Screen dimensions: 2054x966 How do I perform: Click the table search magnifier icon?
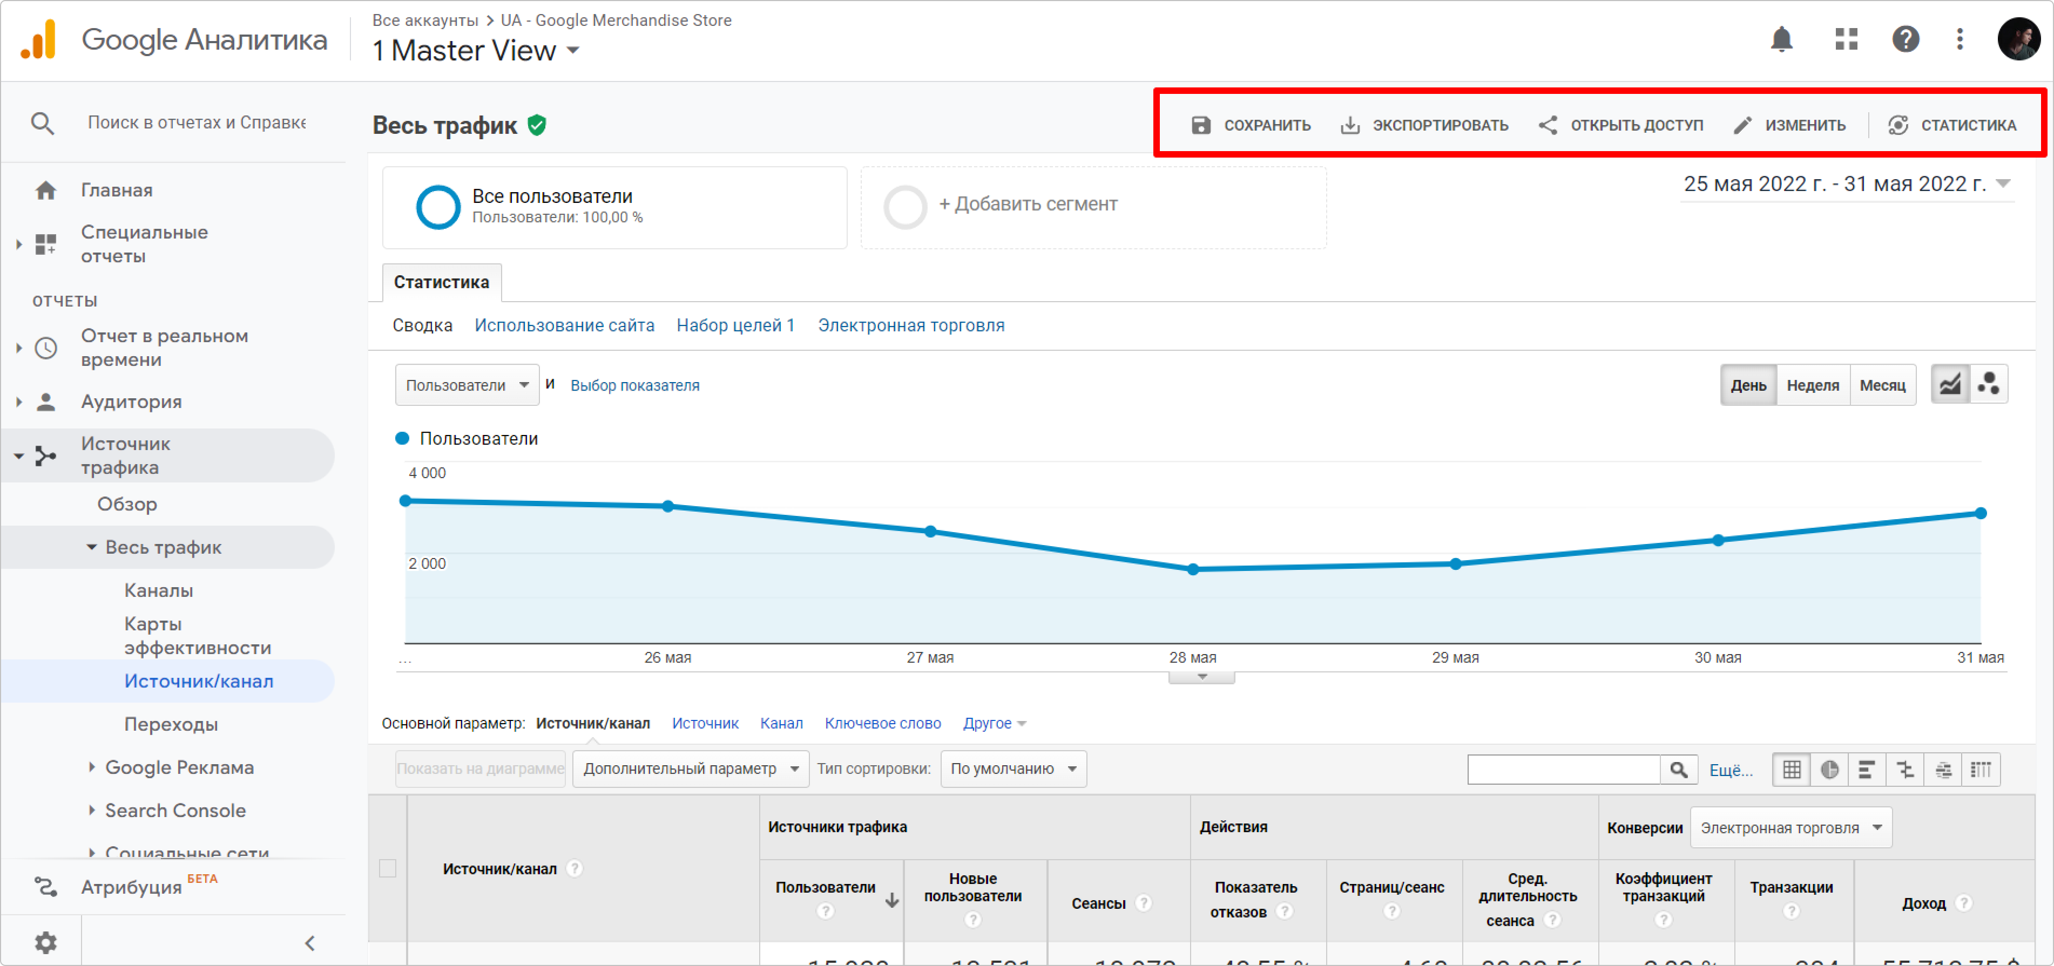click(x=1678, y=769)
